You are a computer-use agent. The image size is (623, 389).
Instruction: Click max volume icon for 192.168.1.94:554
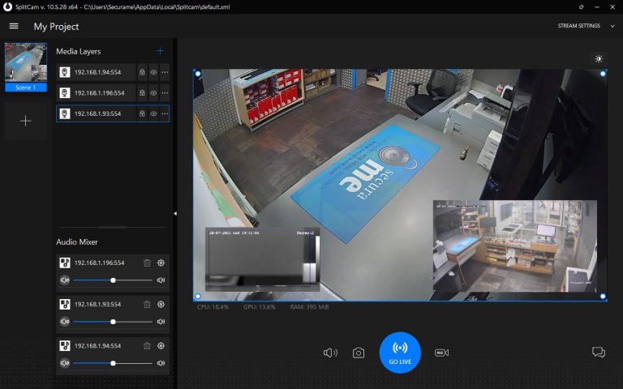coord(161,363)
